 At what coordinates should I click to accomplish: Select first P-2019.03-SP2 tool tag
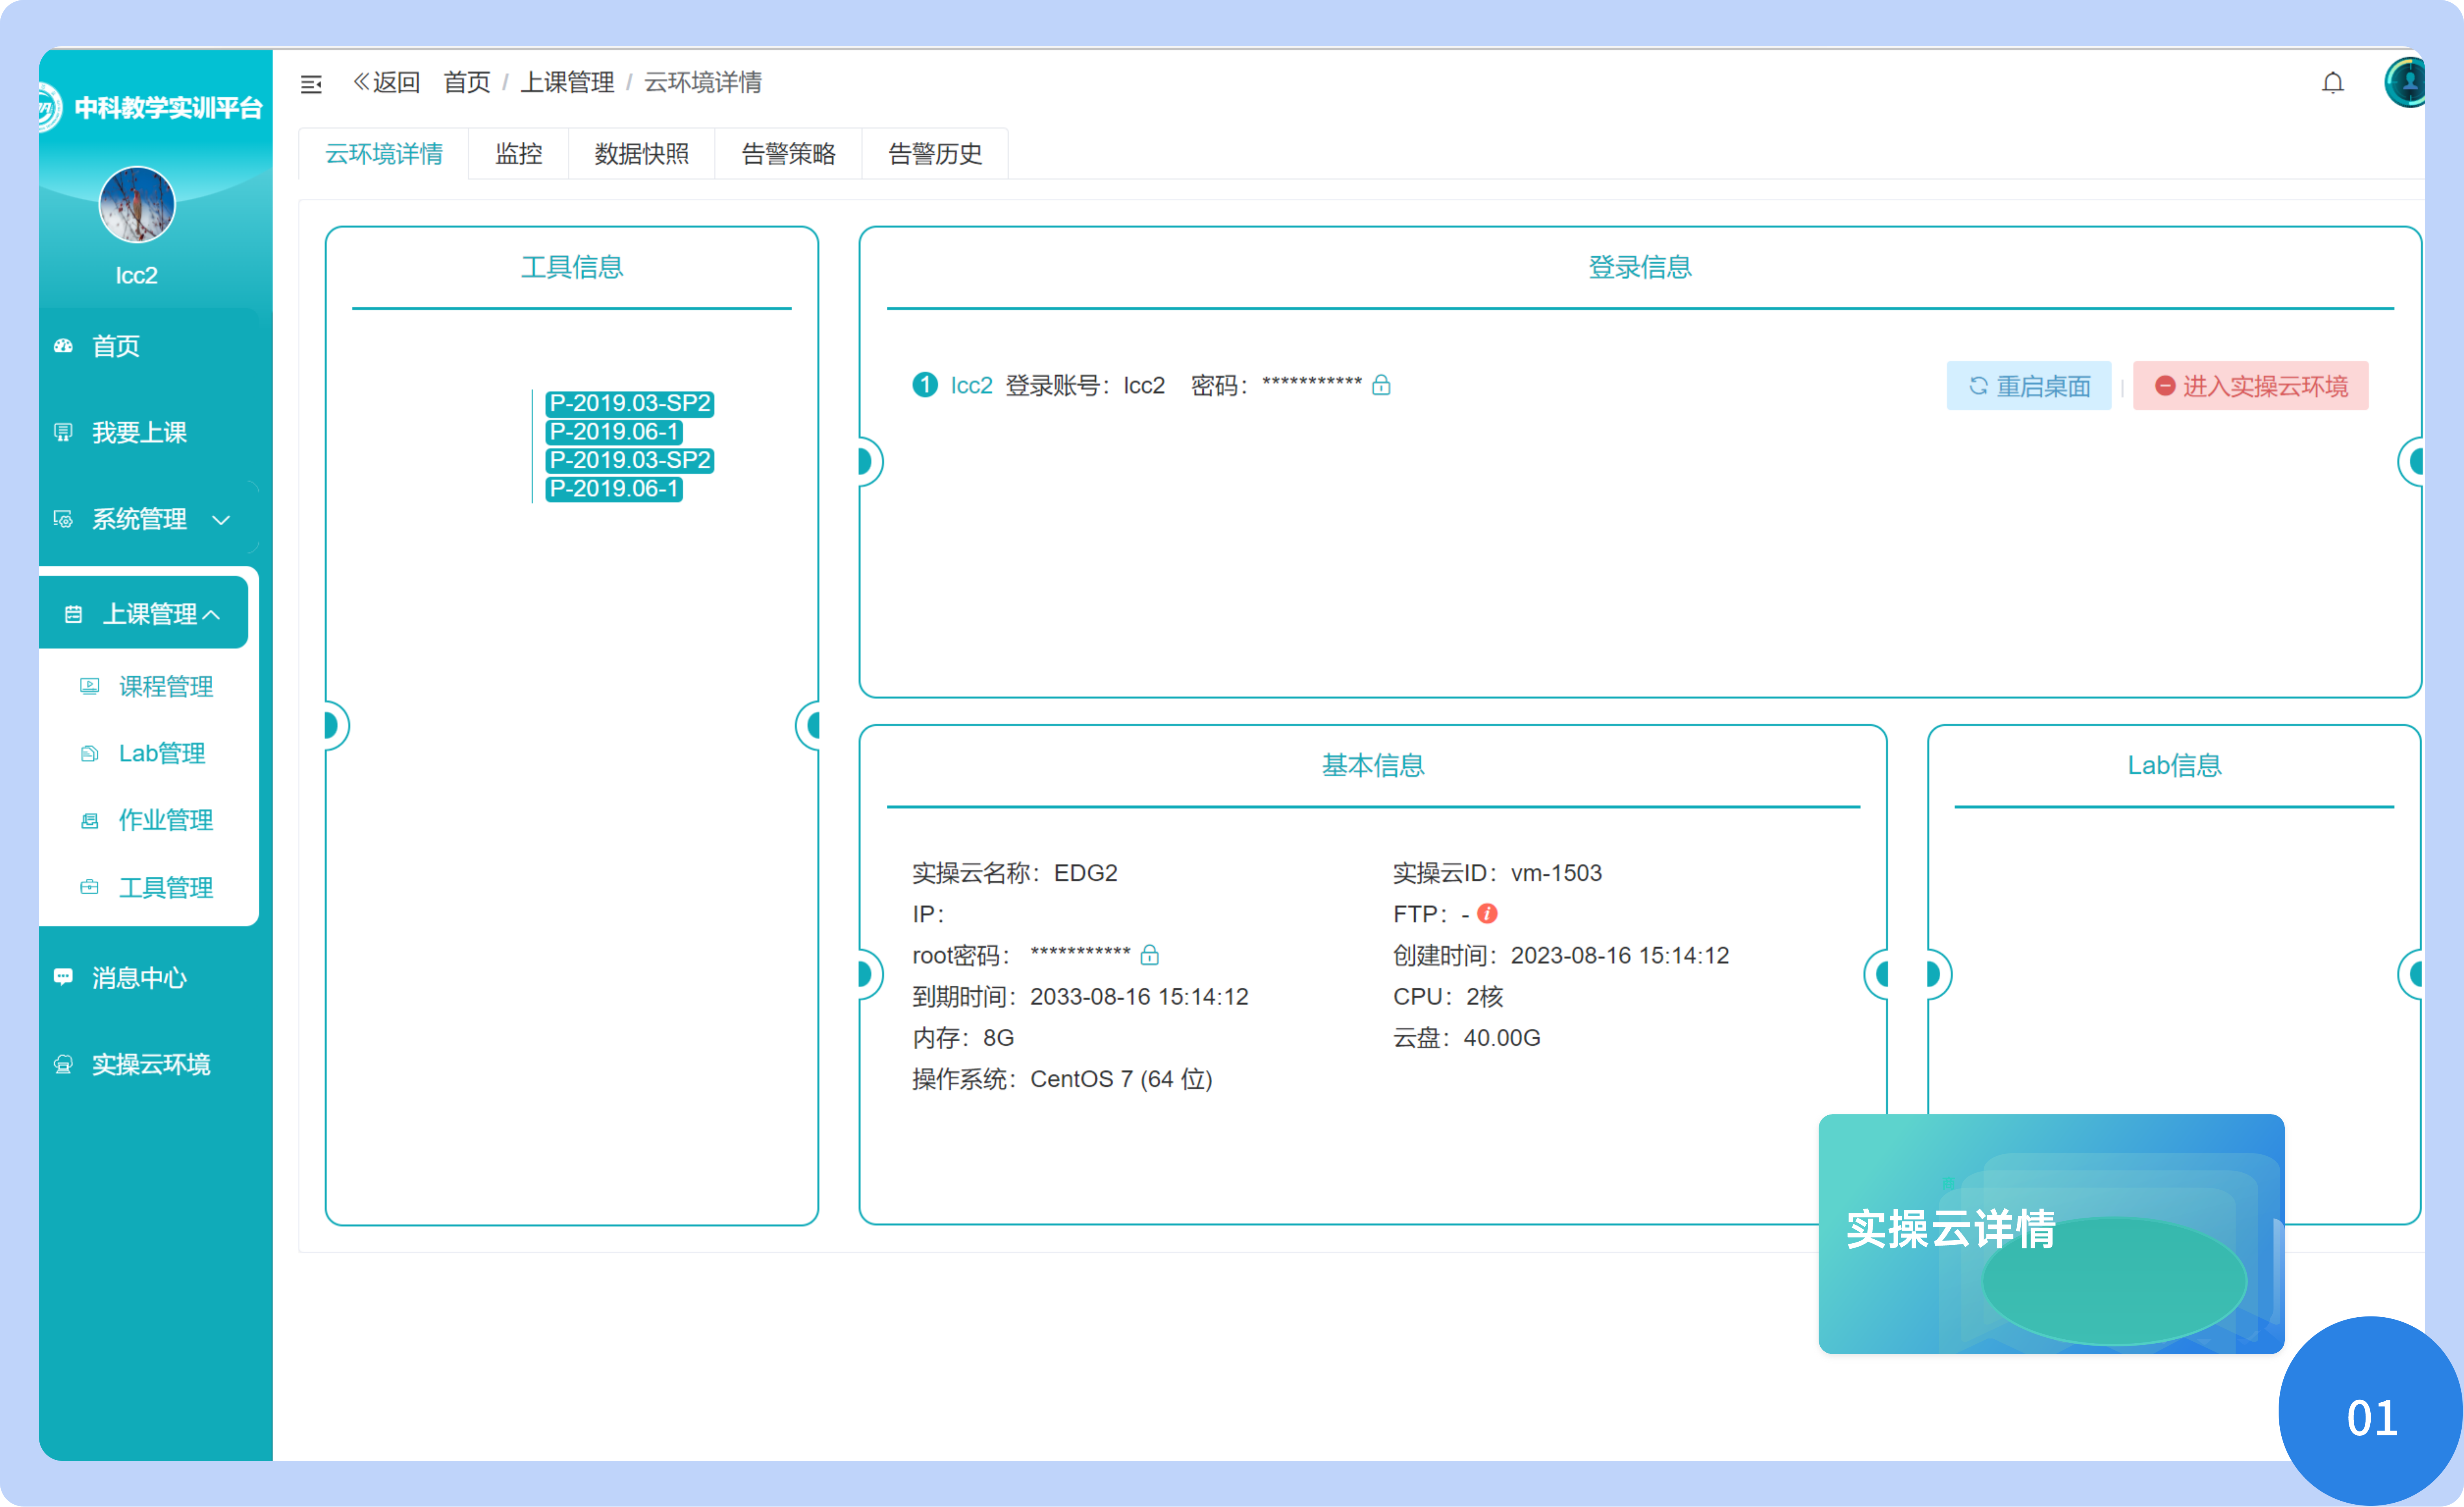[630, 403]
